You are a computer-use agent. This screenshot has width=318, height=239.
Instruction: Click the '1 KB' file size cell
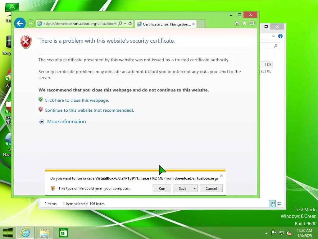point(268,65)
